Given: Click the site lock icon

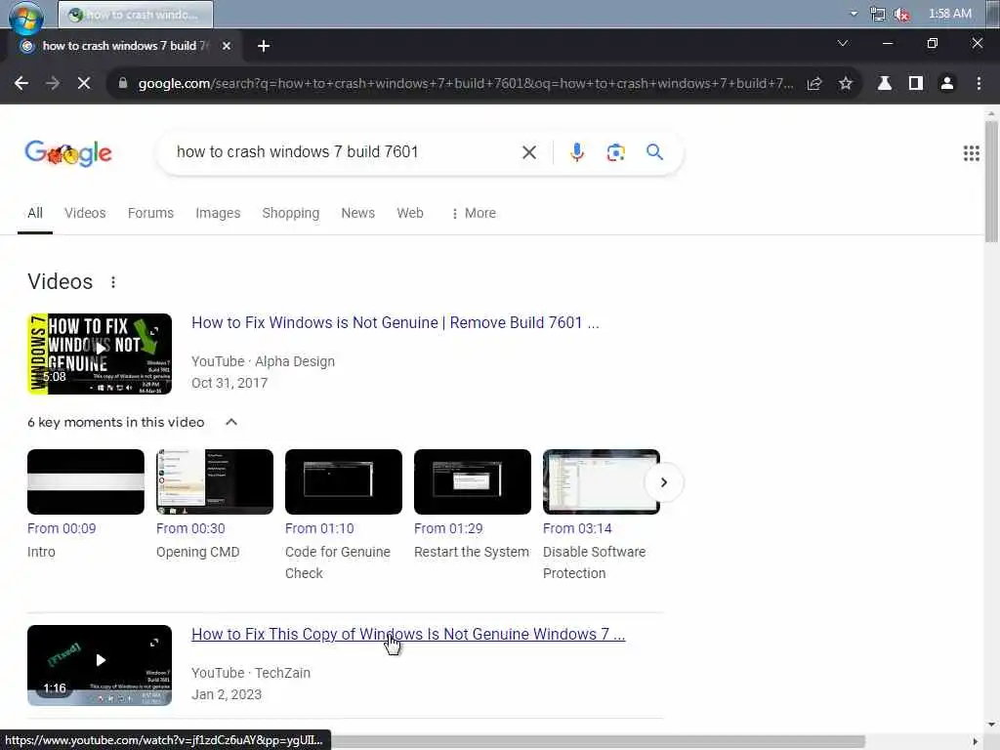Looking at the screenshot, I should tap(123, 84).
